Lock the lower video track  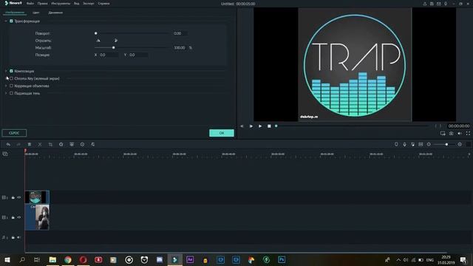coord(13,217)
